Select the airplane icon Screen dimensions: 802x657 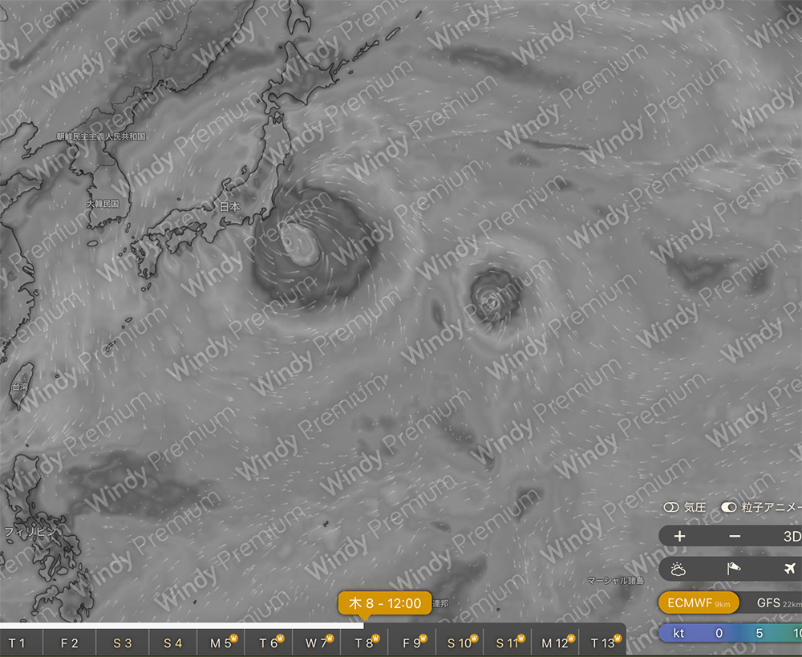coord(790,569)
